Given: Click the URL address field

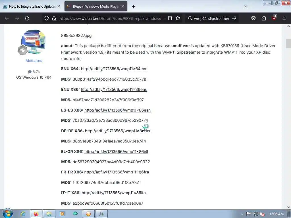Looking at the screenshot, I should tap(112, 18).
